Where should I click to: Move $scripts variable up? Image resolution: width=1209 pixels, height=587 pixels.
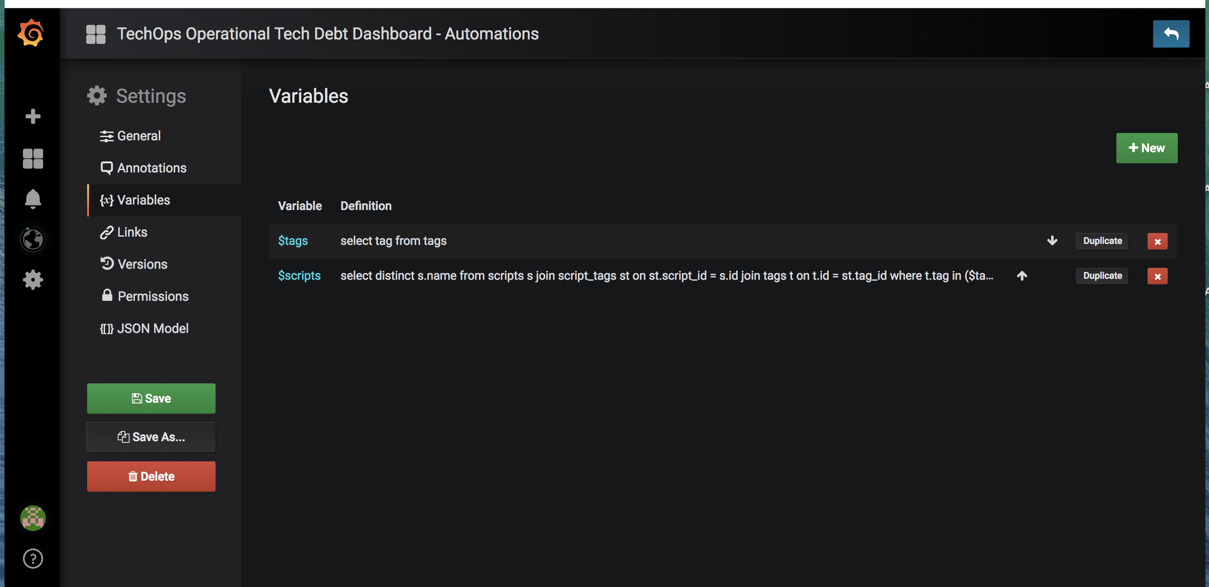point(1022,276)
